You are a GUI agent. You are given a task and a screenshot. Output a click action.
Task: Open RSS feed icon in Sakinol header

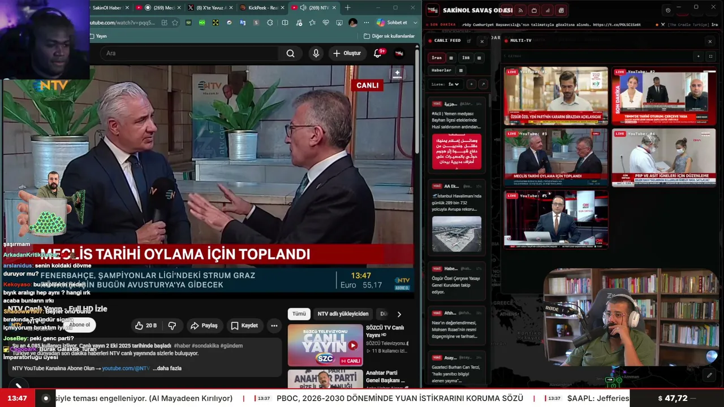[520, 10]
